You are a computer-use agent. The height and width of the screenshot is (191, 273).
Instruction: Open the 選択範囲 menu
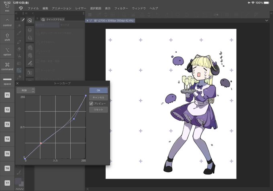pos(96,8)
